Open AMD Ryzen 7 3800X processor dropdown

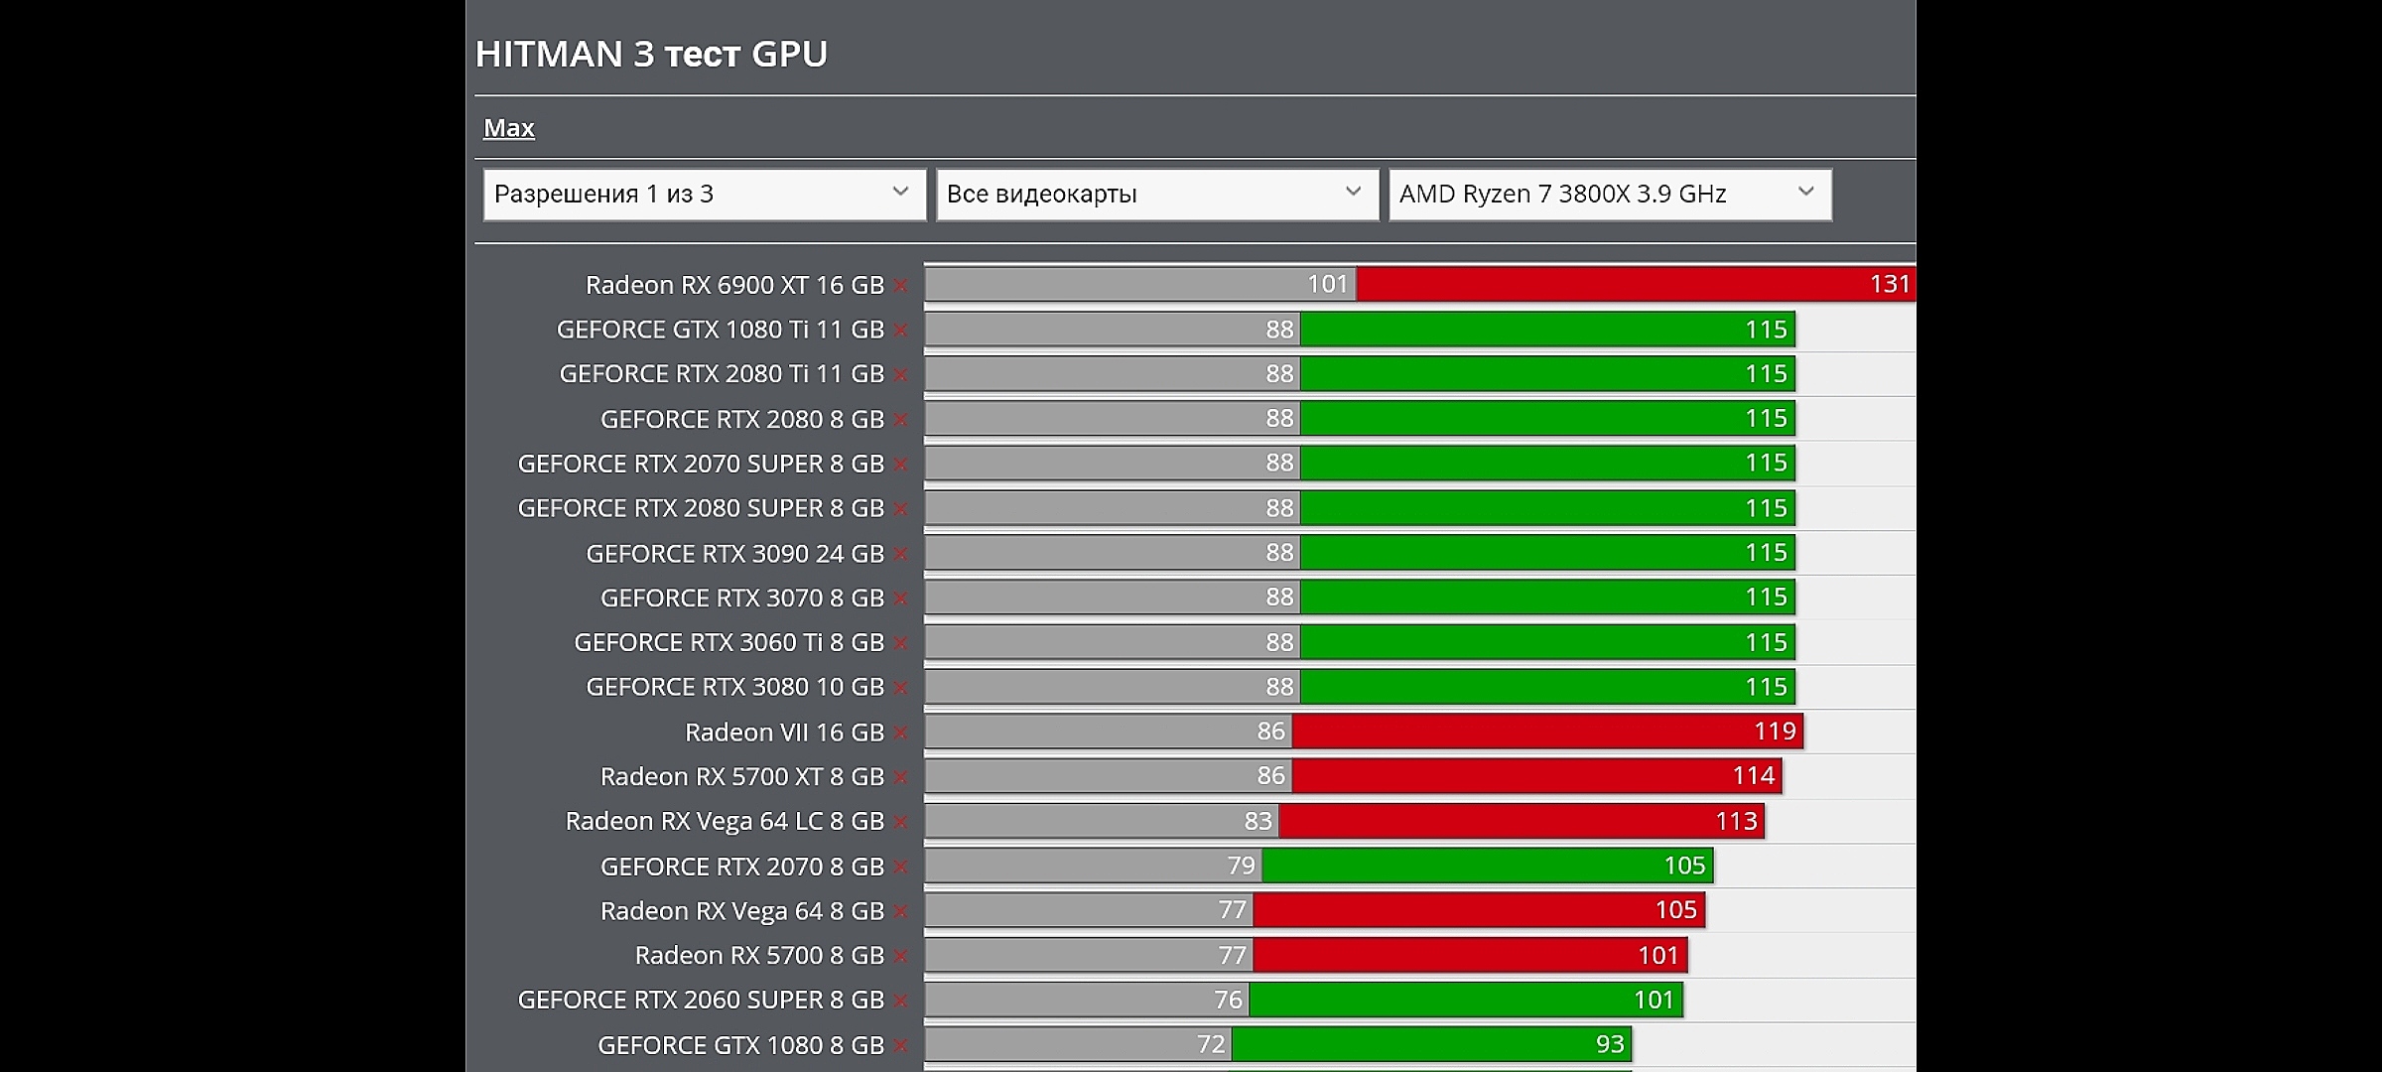(x=1609, y=194)
